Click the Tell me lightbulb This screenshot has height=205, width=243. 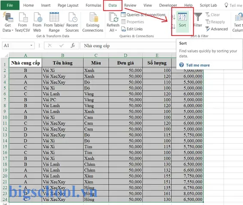226,5
